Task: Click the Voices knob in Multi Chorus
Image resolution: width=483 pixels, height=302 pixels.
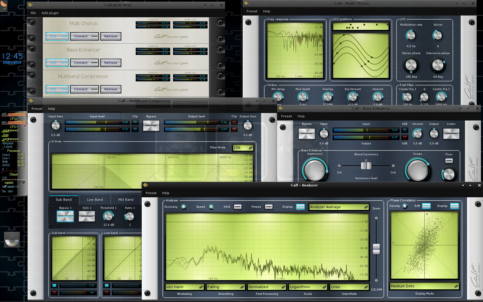Action: coord(438,35)
